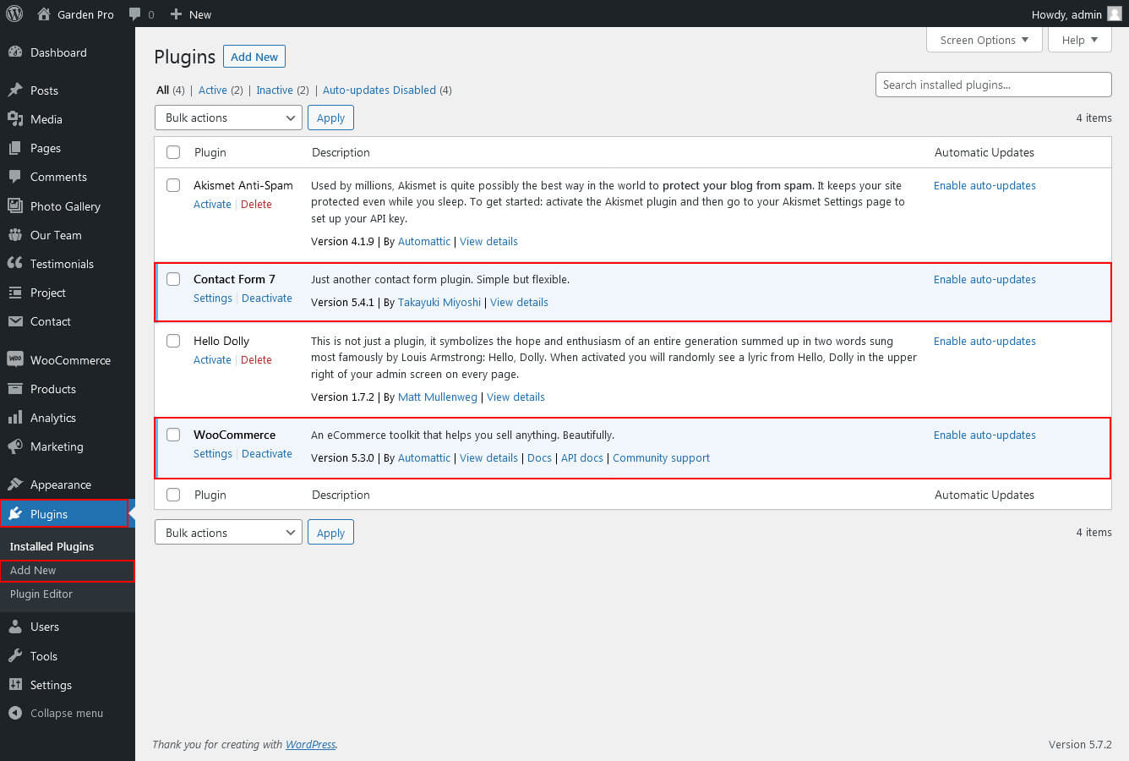Click the WordPress logo in admin bar
The width and height of the screenshot is (1129, 761).
point(14,14)
